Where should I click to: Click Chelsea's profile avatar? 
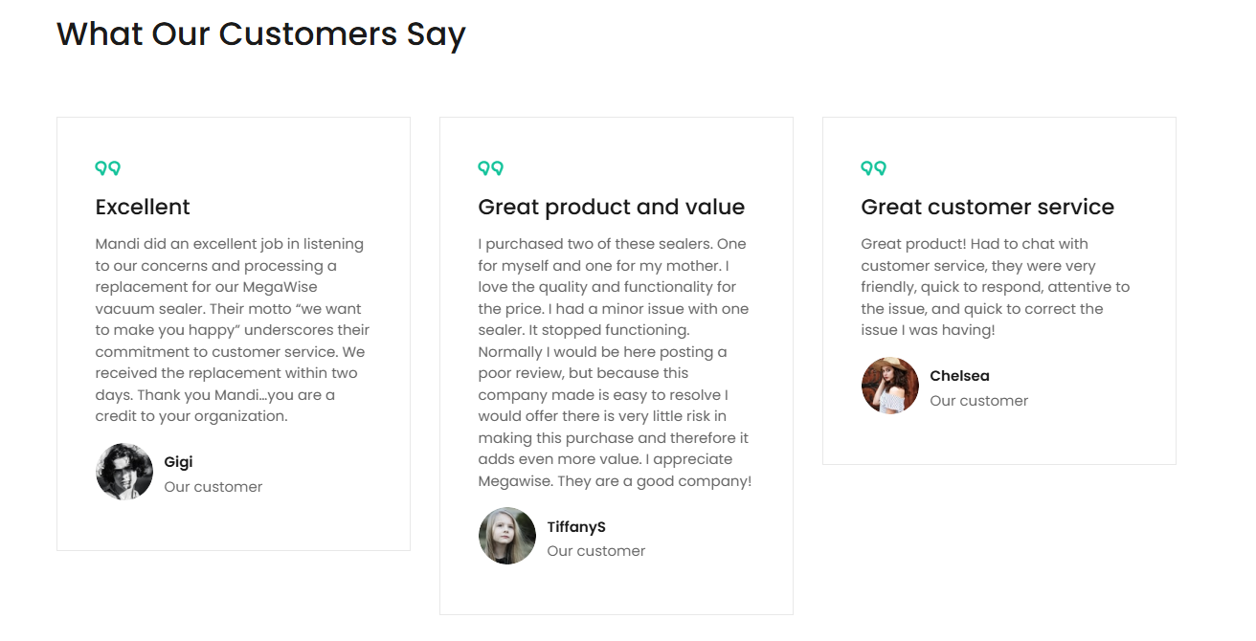(890, 386)
